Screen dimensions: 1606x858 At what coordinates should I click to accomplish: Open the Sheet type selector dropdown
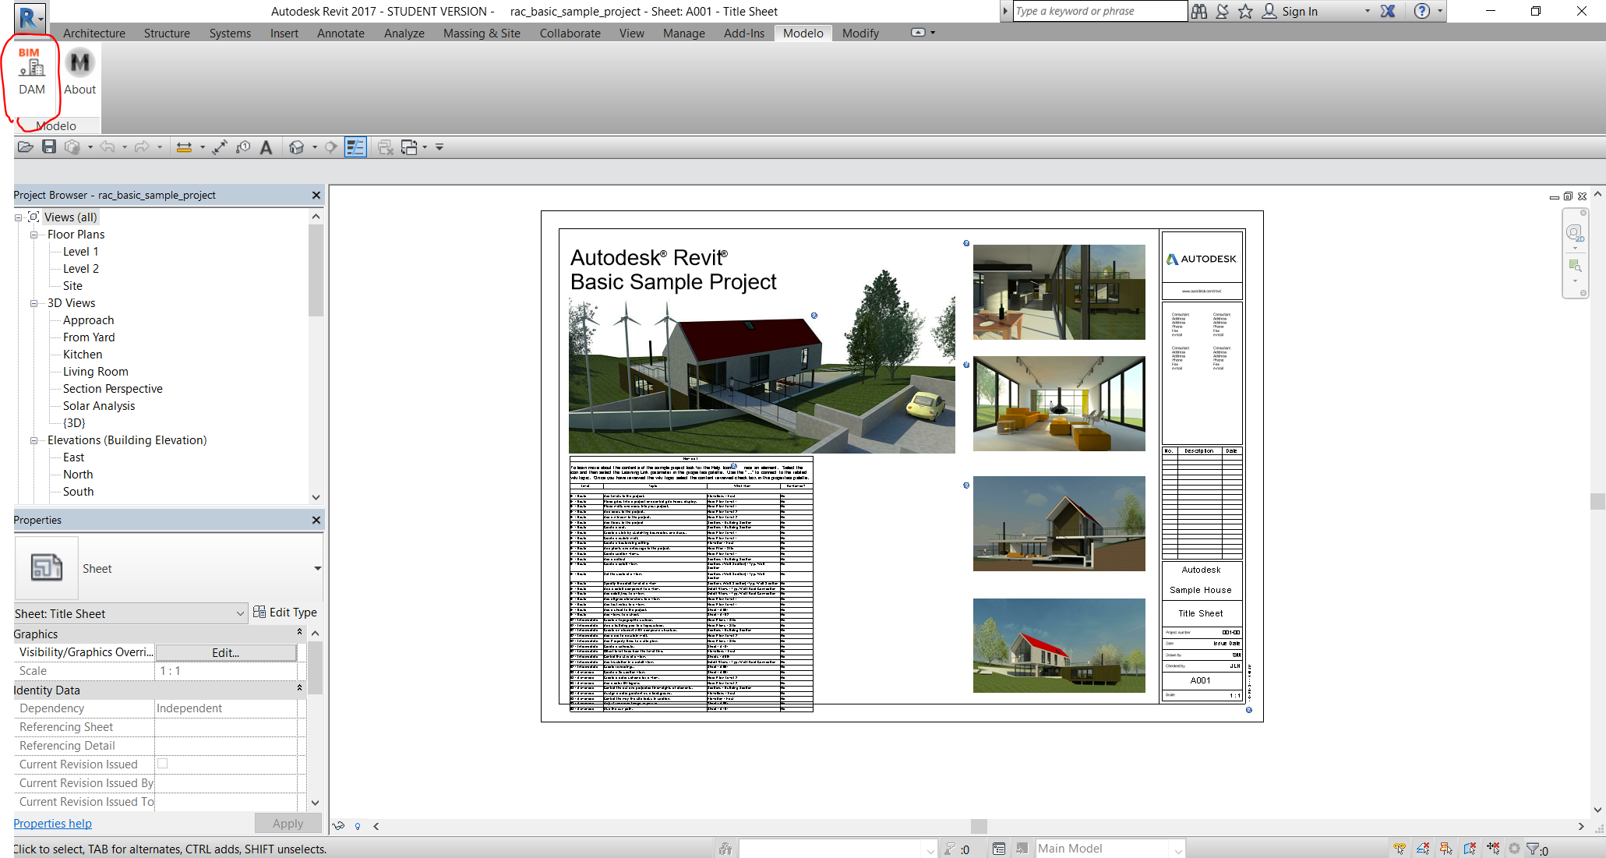317,568
